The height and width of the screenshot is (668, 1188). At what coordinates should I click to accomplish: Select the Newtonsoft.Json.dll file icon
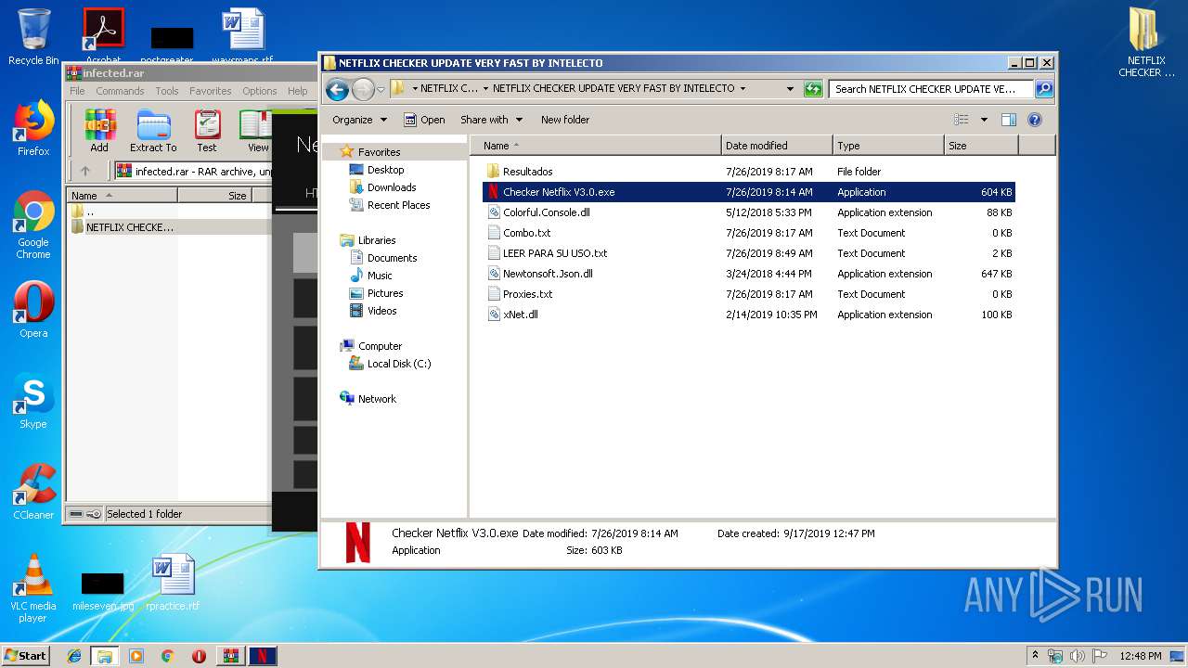point(494,274)
